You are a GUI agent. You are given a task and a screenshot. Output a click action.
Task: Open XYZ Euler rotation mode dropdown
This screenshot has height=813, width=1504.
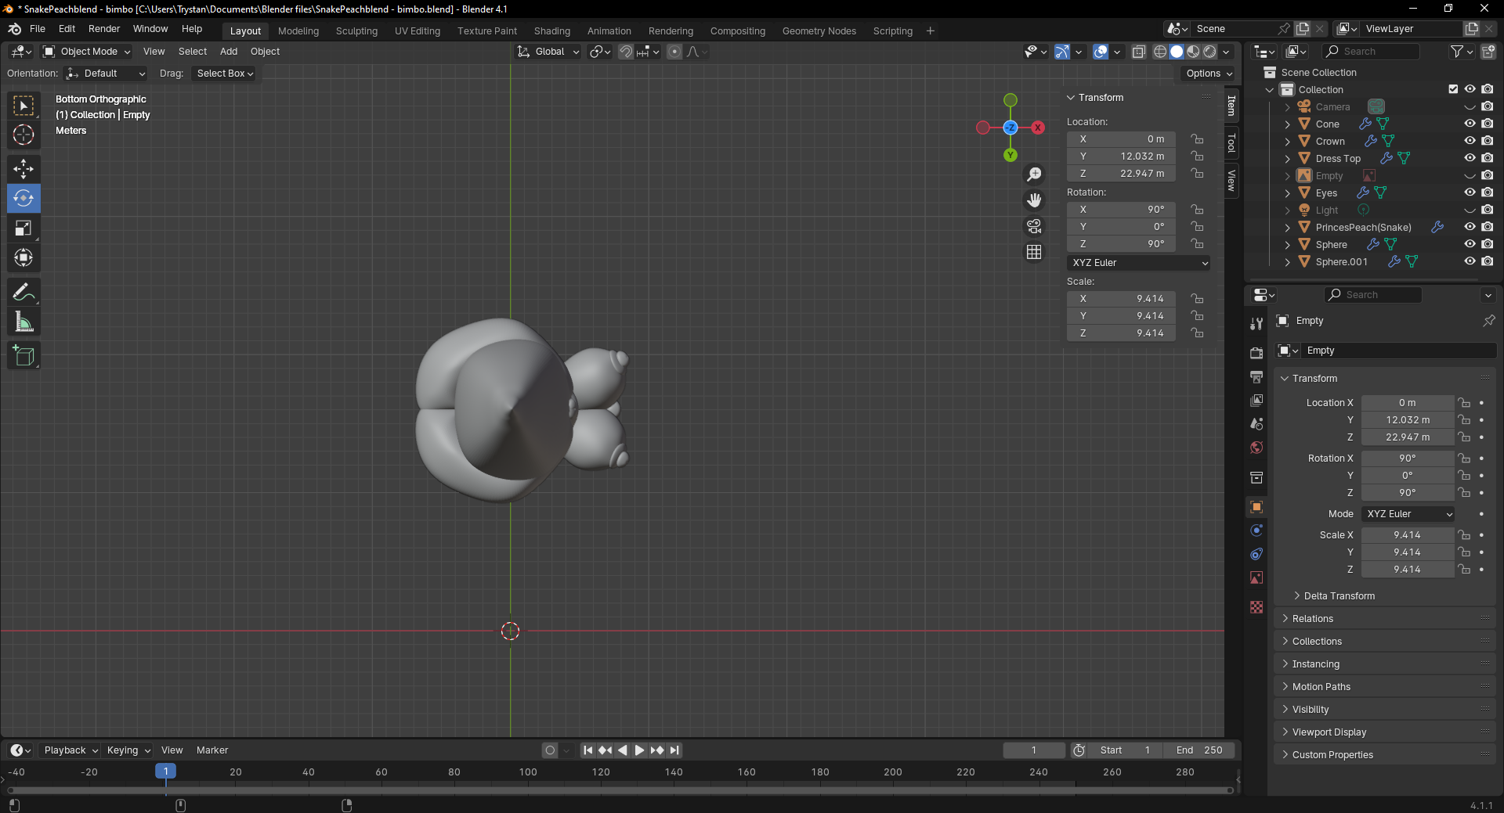tap(1138, 263)
